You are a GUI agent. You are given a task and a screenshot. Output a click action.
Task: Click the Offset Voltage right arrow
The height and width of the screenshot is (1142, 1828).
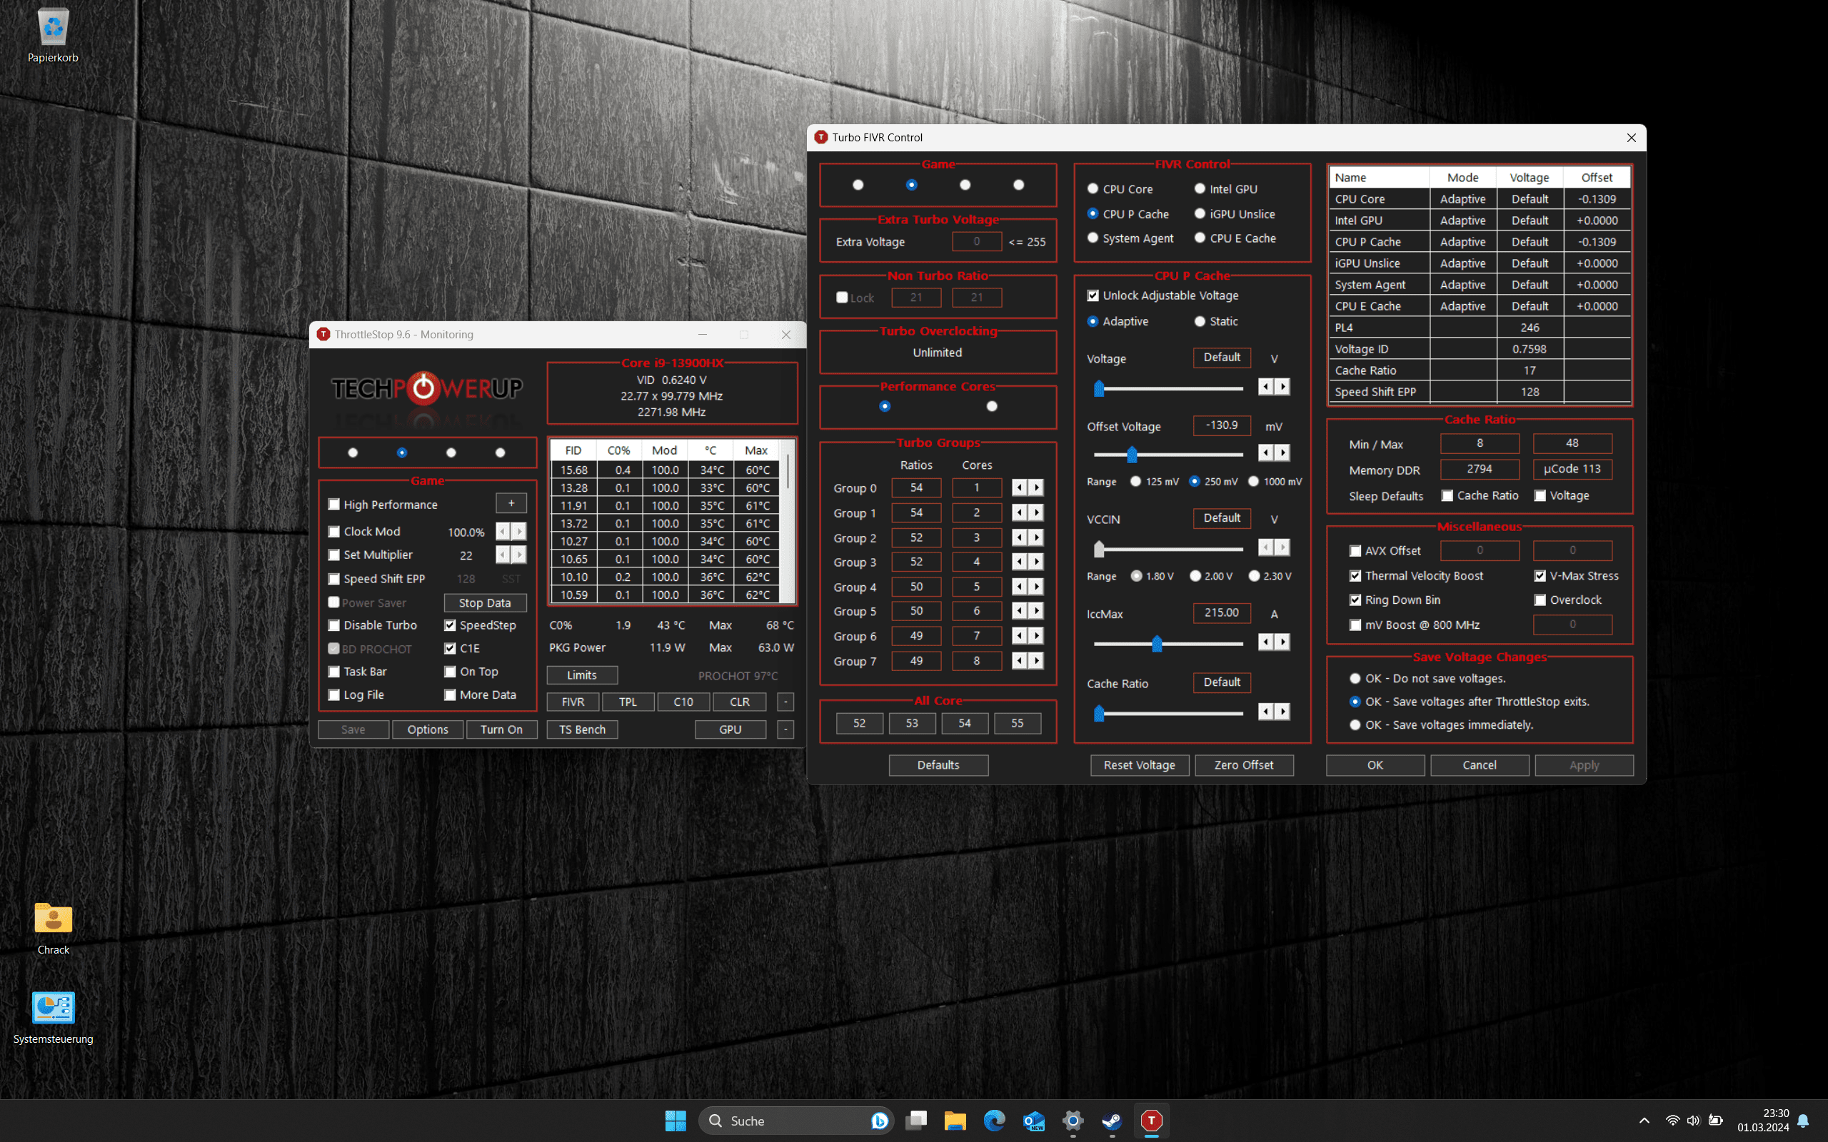click(x=1282, y=453)
